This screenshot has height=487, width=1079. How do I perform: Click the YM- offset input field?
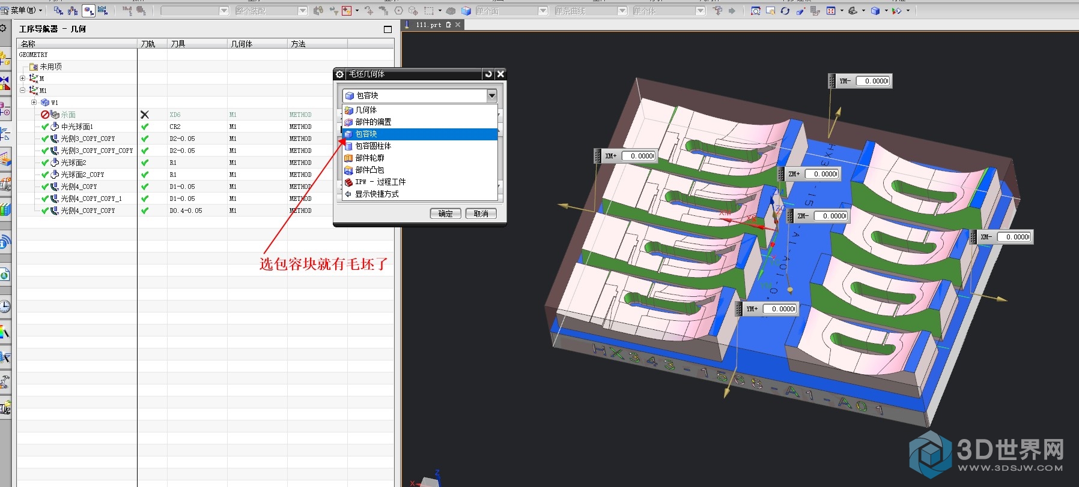[x=874, y=81]
